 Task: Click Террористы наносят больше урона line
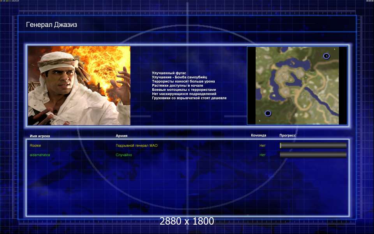pyautogui.click(x=183, y=82)
